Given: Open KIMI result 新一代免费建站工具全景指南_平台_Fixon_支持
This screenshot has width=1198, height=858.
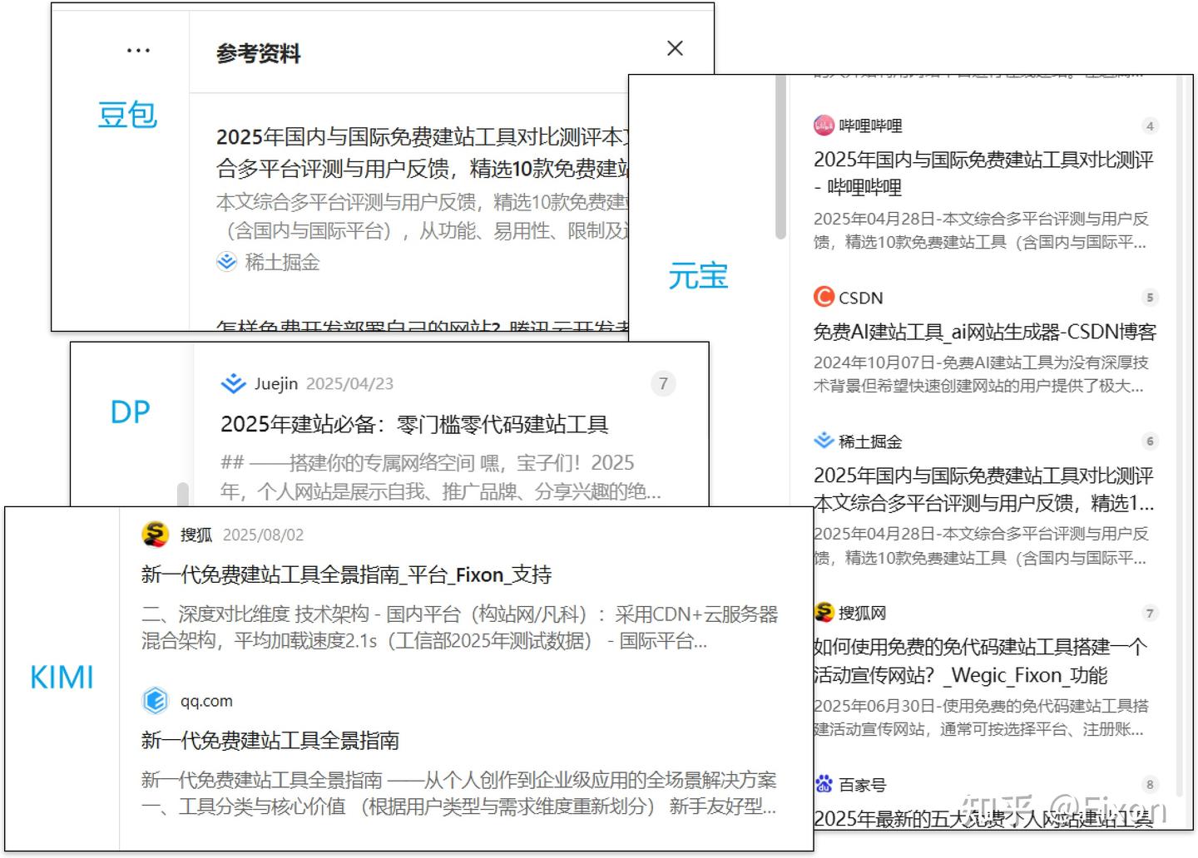Looking at the screenshot, I should coord(346,574).
